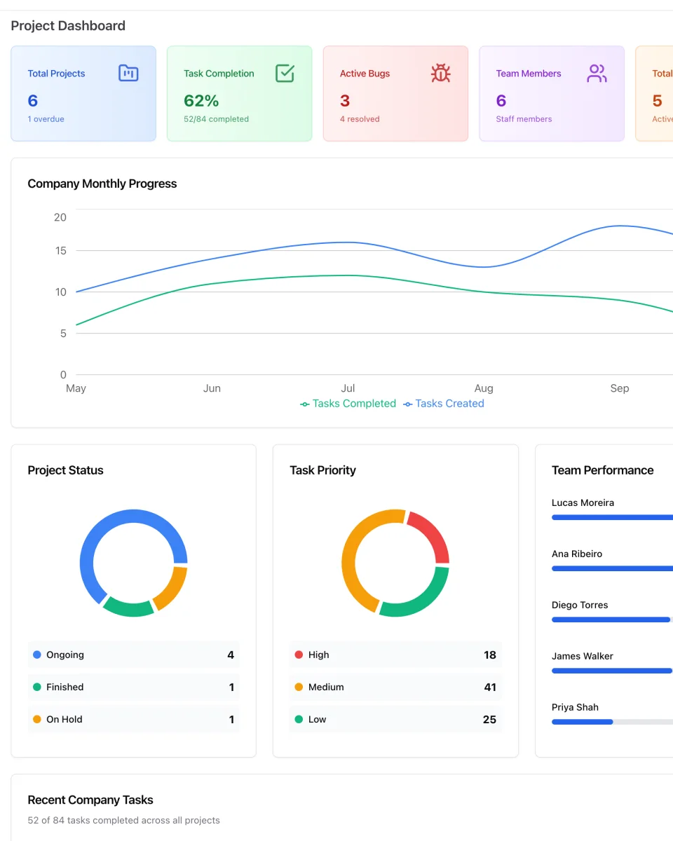The image size is (673, 841).
Task: Click the Ongoing legend blue dot
Action: click(37, 655)
